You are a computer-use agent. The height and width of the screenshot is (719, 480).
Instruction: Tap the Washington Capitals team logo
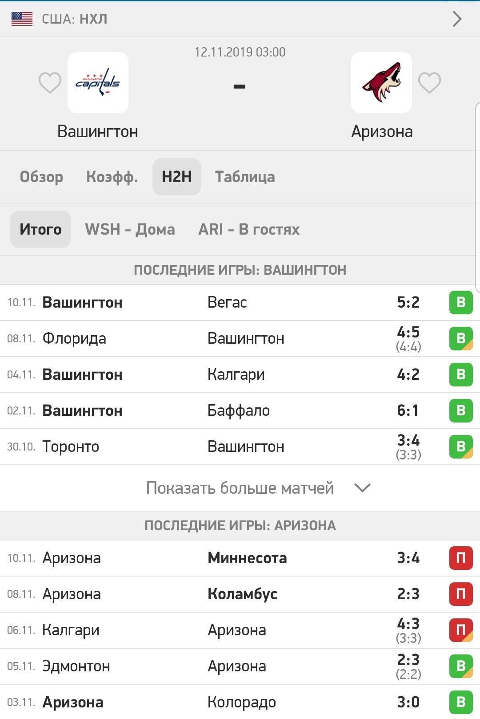pos(98,82)
